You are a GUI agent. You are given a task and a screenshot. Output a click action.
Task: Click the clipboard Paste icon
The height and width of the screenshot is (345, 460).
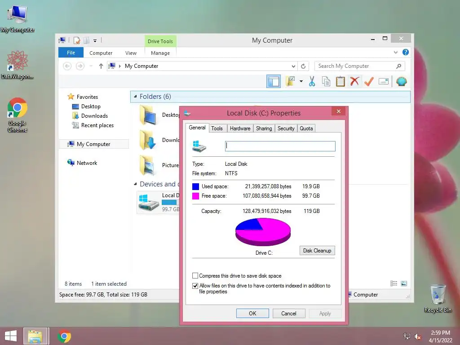(x=341, y=81)
